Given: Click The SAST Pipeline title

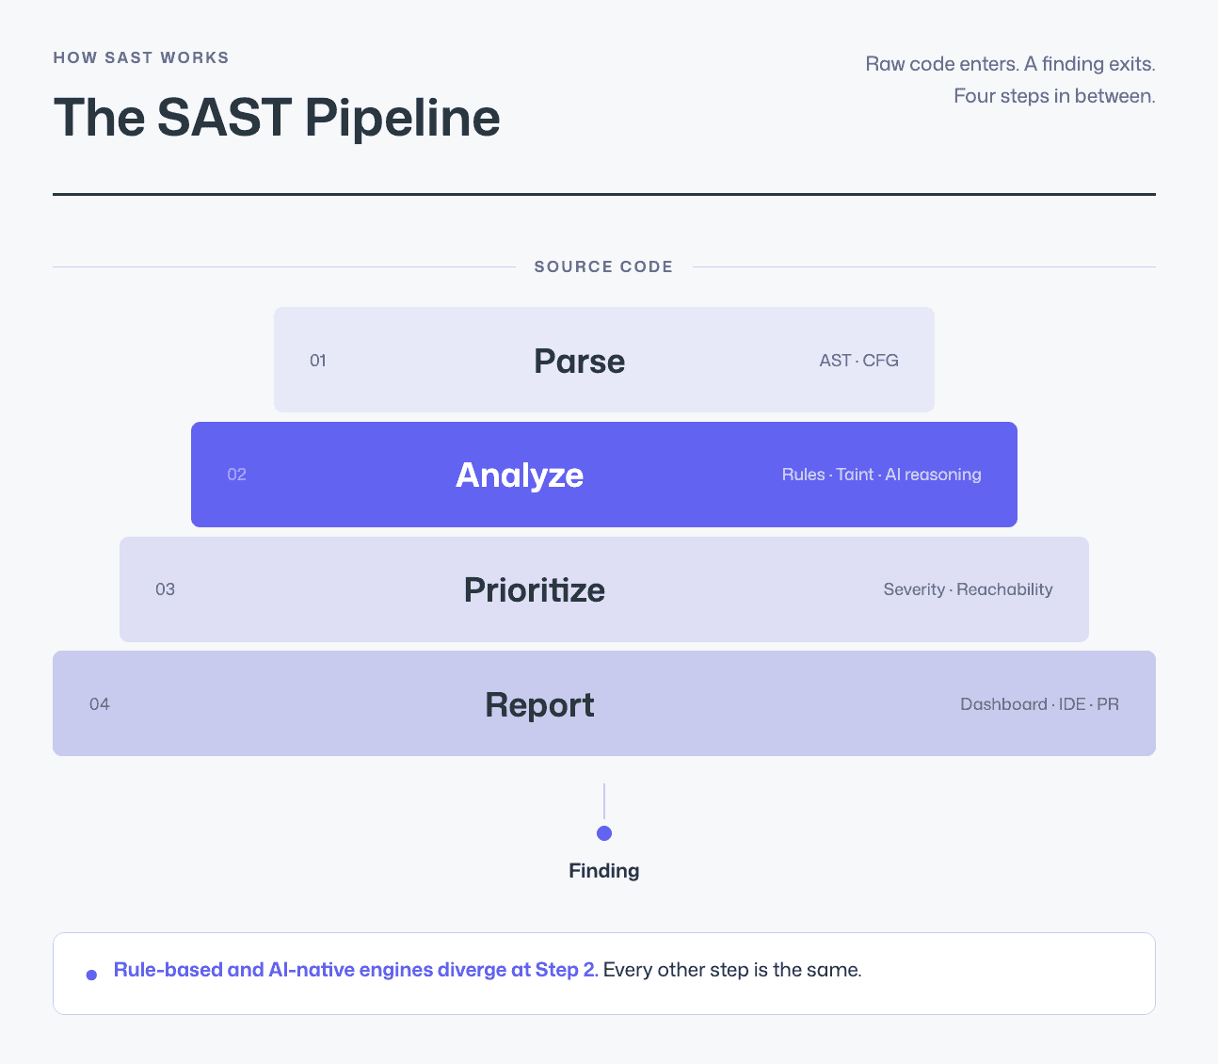Looking at the screenshot, I should (277, 118).
